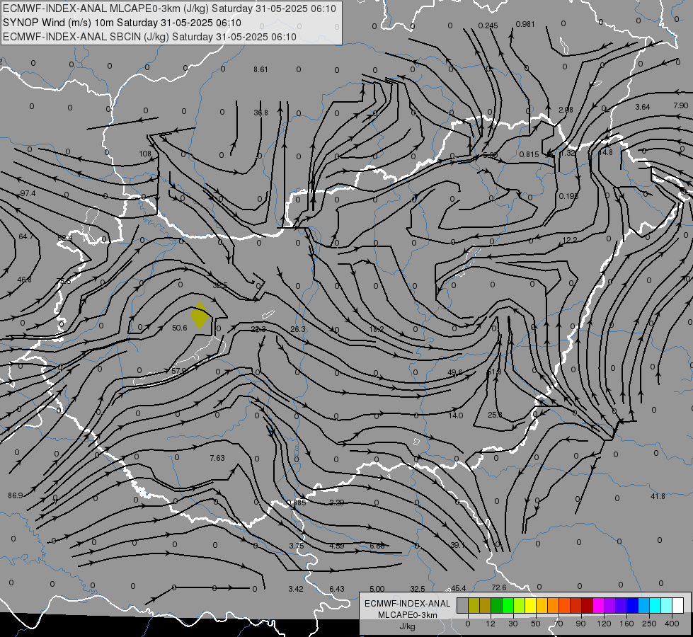Select the dark green legend swatch
The height and width of the screenshot is (637, 693).
pos(496,605)
